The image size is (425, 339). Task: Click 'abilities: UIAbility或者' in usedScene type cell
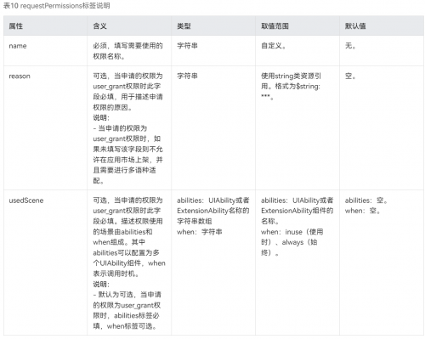tap(213, 201)
